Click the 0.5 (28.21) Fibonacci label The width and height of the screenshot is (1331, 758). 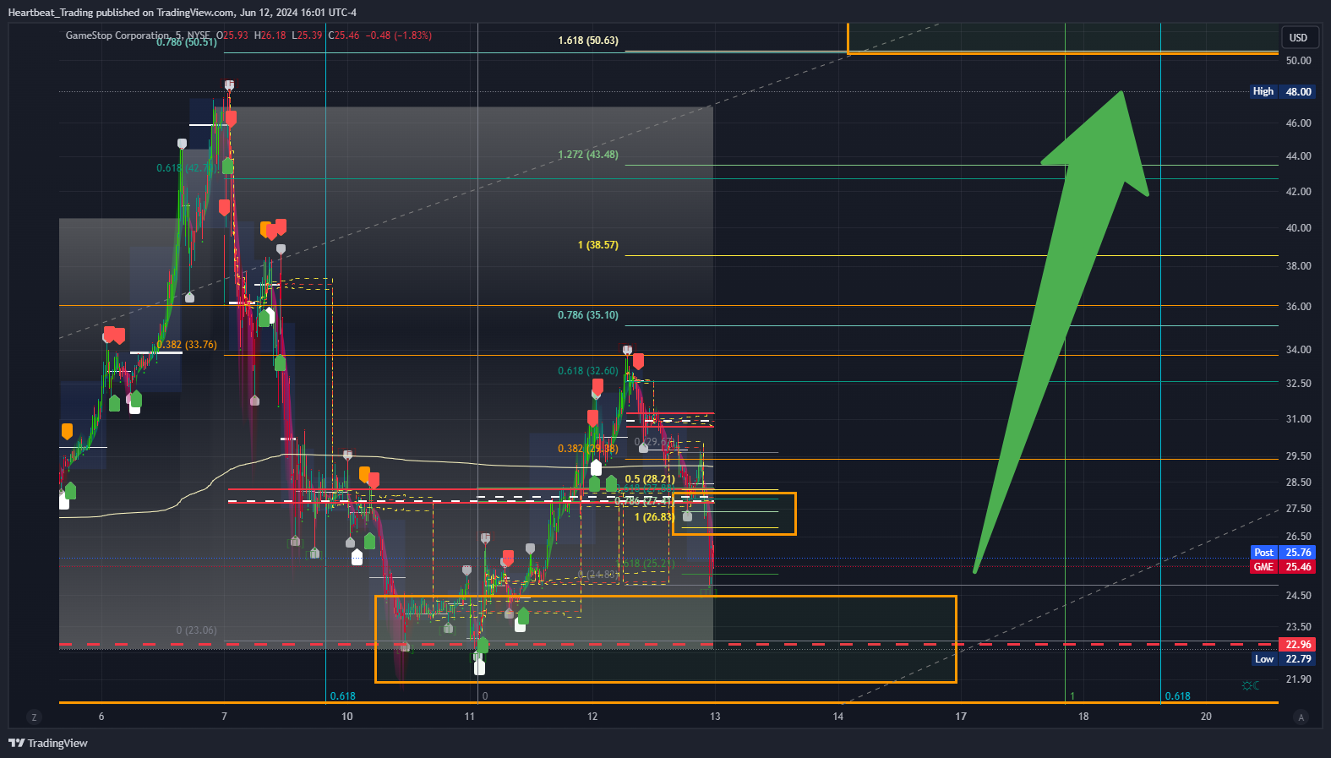point(650,479)
